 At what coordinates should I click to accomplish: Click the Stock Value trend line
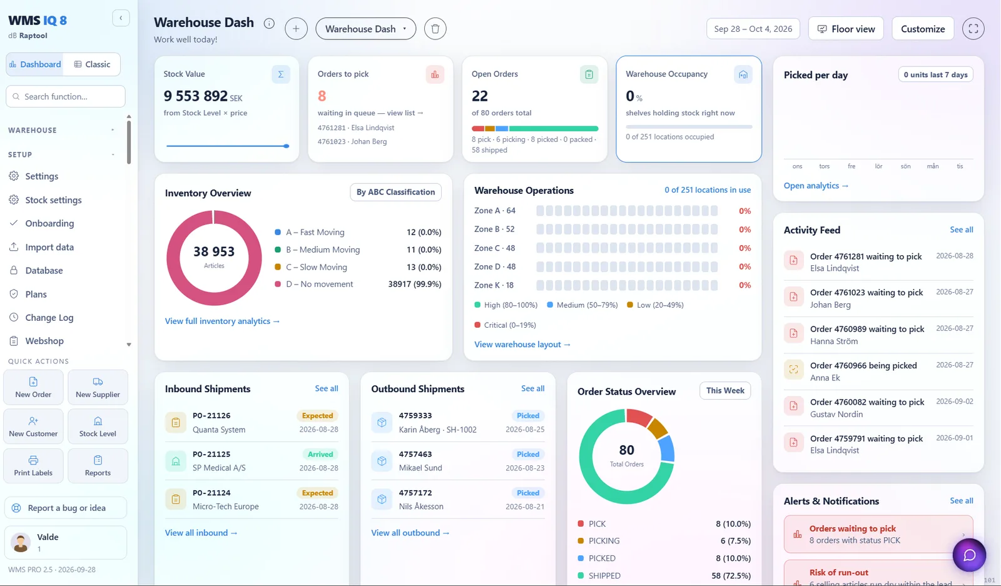(227, 146)
